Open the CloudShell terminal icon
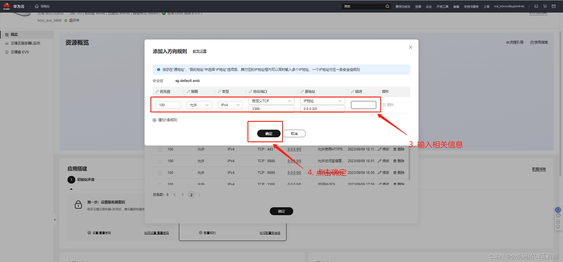 pos(536,6)
